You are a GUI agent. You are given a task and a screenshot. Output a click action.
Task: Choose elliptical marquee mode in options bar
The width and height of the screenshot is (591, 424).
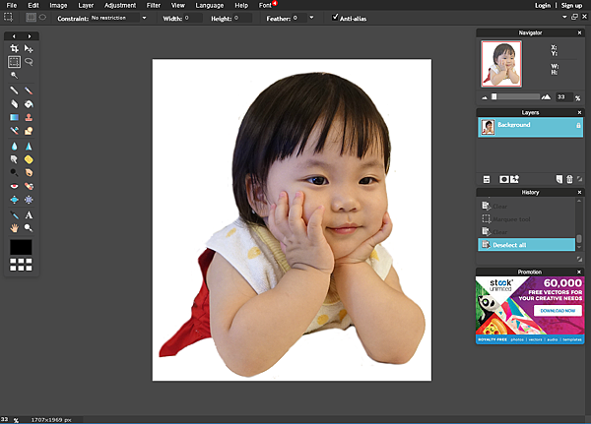click(42, 18)
